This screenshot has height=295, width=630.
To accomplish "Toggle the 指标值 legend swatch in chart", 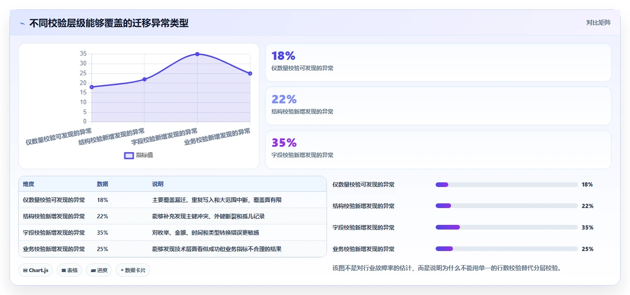I will [129, 155].
